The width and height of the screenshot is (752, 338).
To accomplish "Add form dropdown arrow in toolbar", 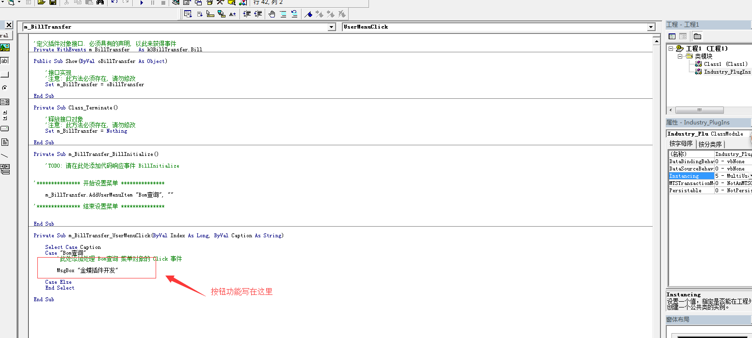I will [19, 2].
